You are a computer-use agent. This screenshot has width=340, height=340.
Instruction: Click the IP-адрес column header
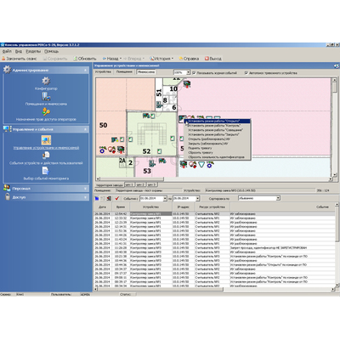(x=183, y=207)
